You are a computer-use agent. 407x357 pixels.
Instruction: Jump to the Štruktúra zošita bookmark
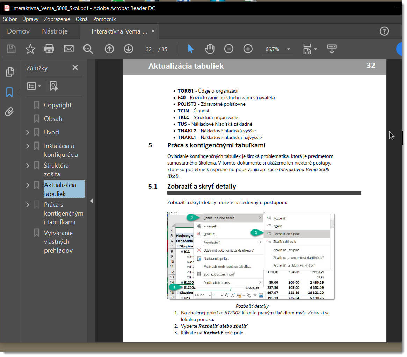coord(56,170)
